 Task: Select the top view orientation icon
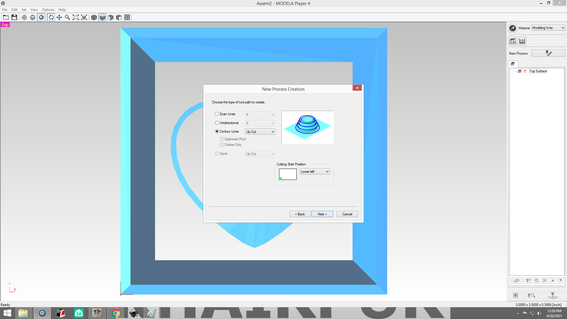[x=102, y=17]
